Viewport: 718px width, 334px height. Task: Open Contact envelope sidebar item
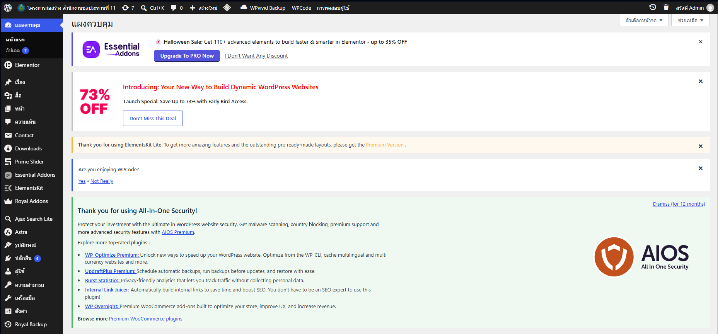coord(31,135)
